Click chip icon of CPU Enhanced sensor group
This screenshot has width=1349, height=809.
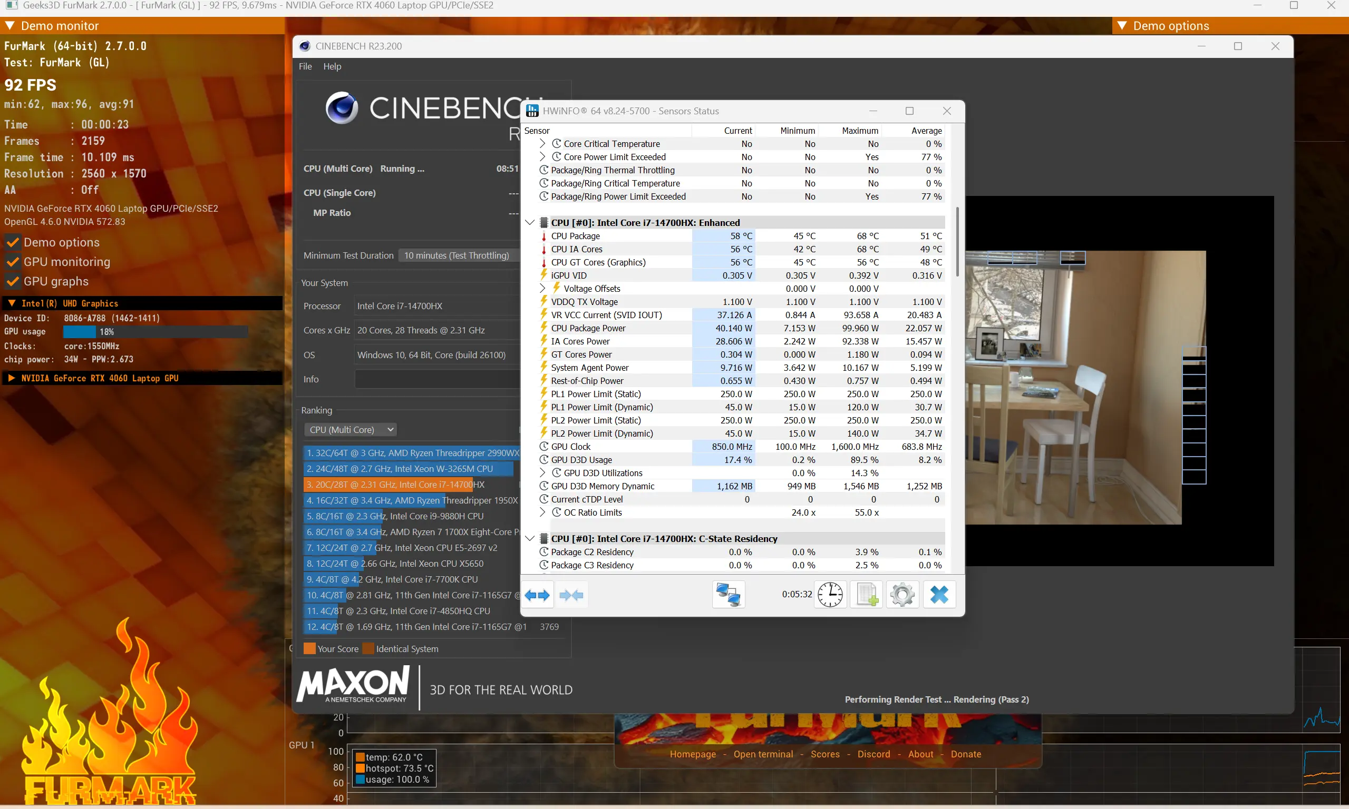pos(544,222)
